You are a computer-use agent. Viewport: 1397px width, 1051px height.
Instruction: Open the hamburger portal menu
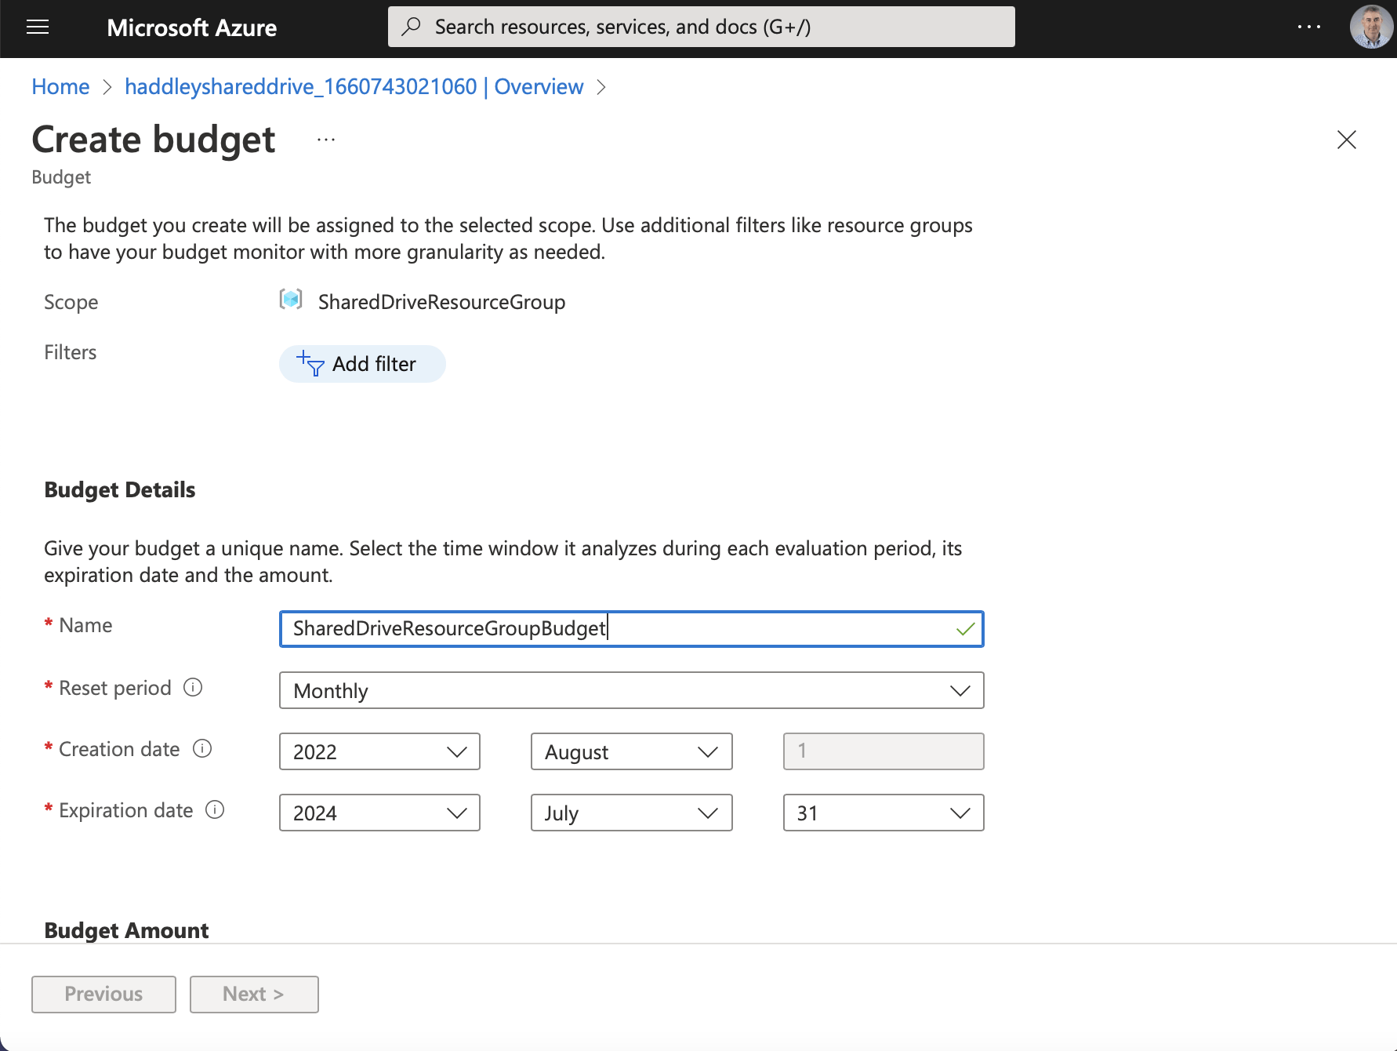38,27
